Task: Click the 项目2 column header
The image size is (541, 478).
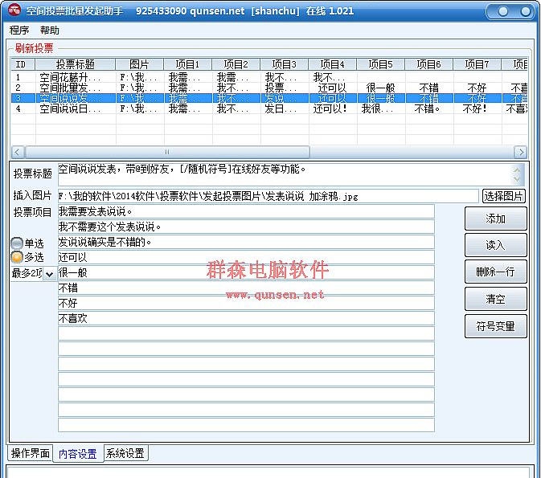Action: [x=236, y=64]
